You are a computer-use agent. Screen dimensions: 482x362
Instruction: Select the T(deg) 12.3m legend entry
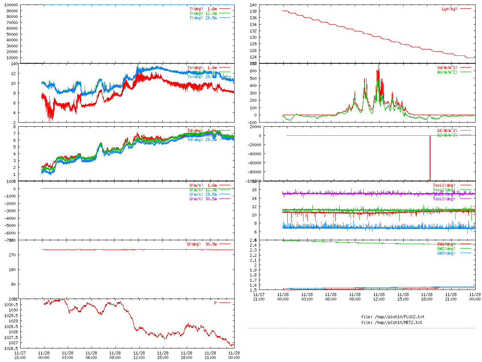tap(203, 13)
